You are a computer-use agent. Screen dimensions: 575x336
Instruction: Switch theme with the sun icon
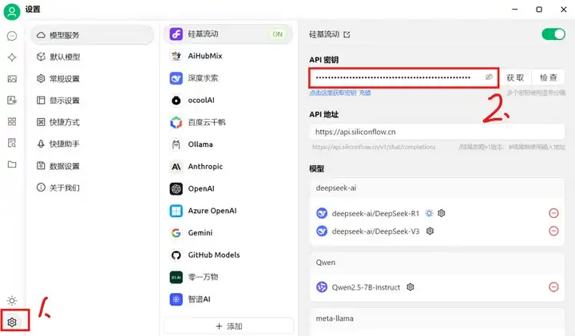coord(12,300)
